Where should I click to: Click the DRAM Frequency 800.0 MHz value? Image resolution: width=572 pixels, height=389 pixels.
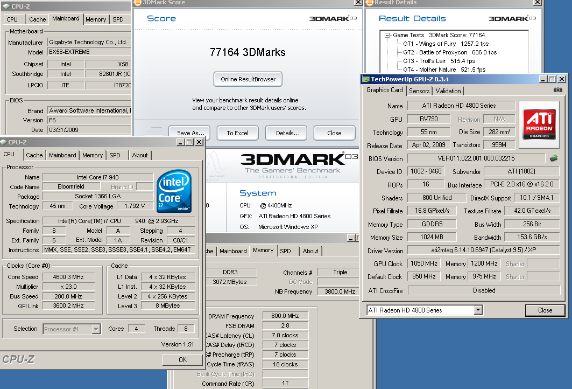pos(285,316)
